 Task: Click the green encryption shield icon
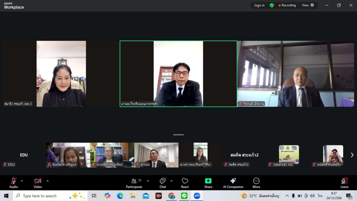[272, 5]
